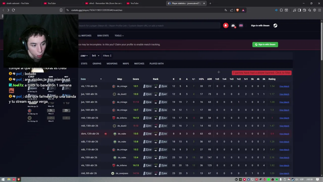
Task: Open Brave Rewards triangle icon
Action: tap(243, 10)
